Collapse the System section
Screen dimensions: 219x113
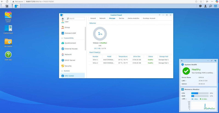click(x=62, y=71)
